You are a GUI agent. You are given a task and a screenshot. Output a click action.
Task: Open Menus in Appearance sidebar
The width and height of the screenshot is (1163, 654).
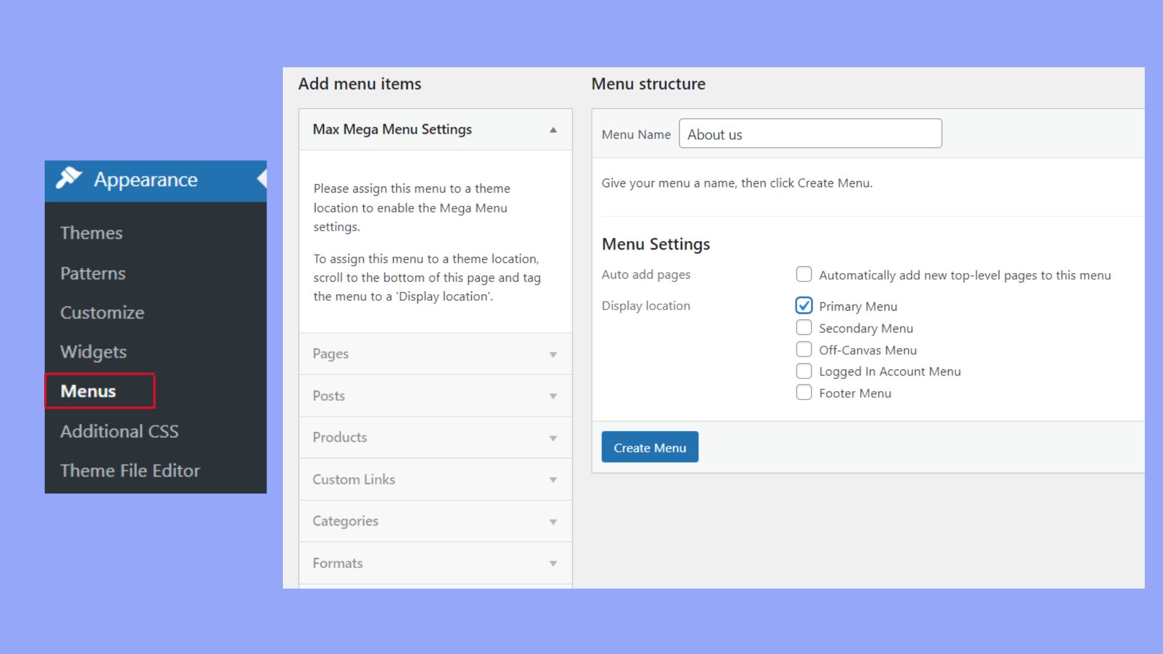[88, 391]
